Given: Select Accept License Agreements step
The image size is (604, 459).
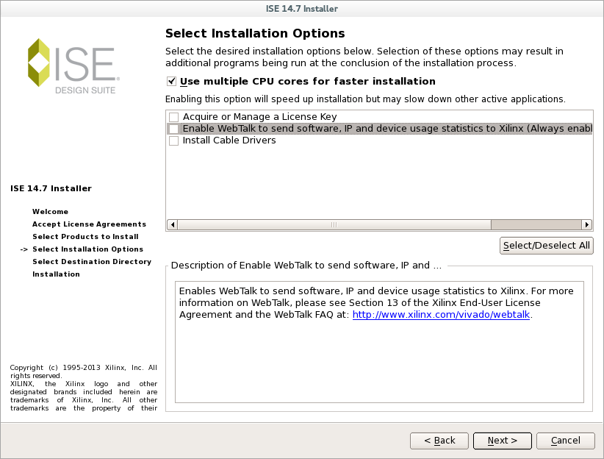Looking at the screenshot, I should (89, 224).
